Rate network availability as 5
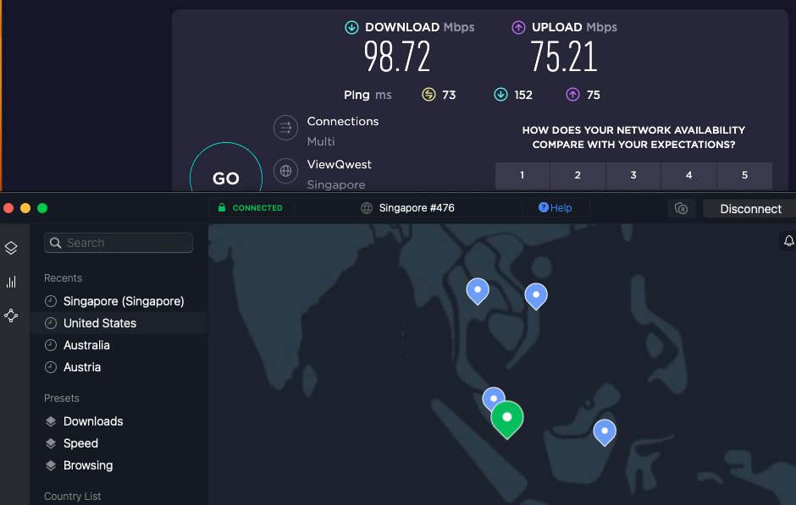Viewport: 796px width, 505px height. pyautogui.click(x=744, y=175)
